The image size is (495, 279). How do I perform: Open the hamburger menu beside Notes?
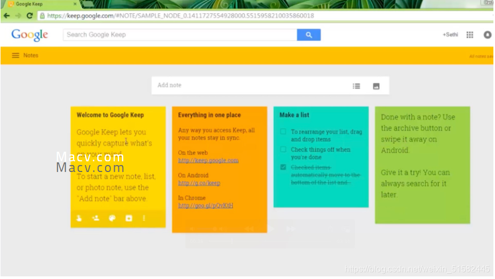point(15,55)
